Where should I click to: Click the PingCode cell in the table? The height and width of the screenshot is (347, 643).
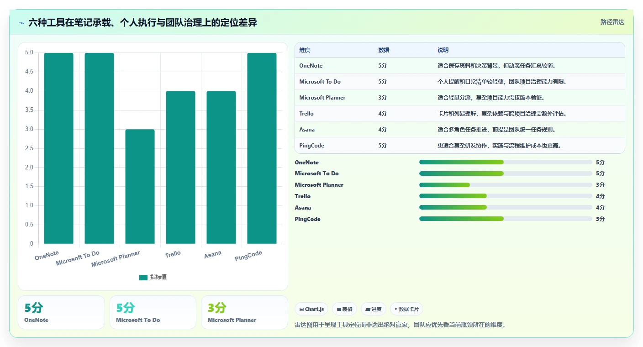pos(312,146)
